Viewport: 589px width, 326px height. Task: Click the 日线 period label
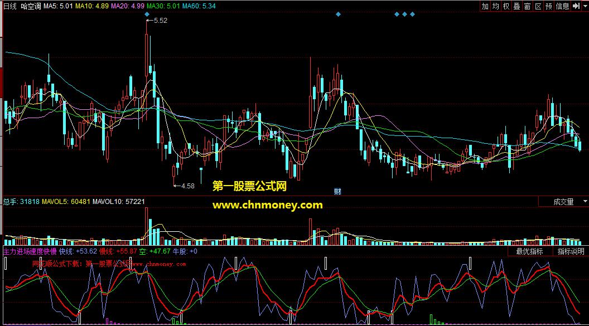[x=10, y=6]
